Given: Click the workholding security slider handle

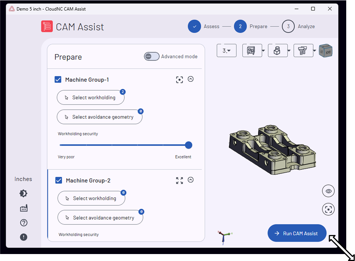Looking at the screenshot, I should click(188, 145).
